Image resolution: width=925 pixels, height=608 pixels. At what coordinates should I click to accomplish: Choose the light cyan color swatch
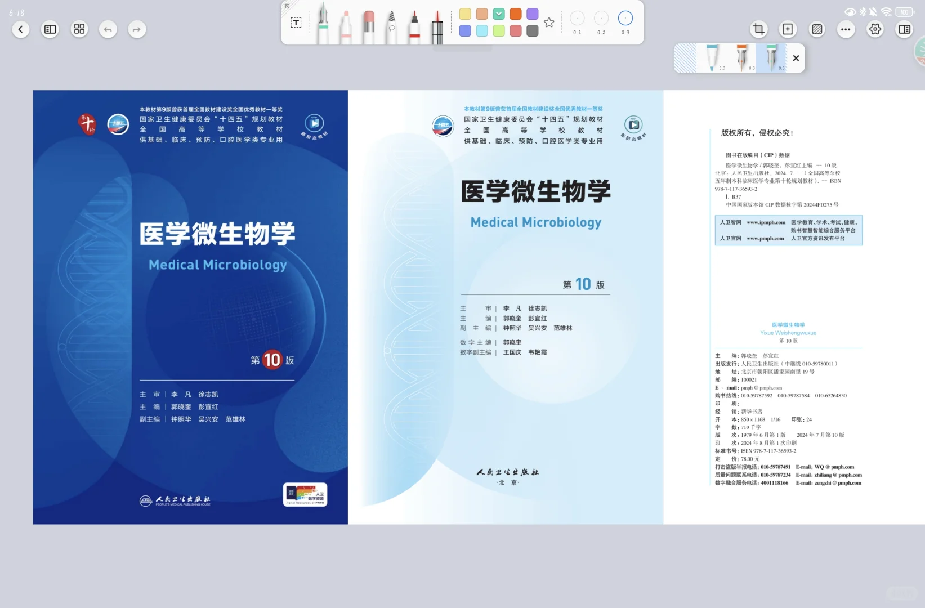coord(482,31)
